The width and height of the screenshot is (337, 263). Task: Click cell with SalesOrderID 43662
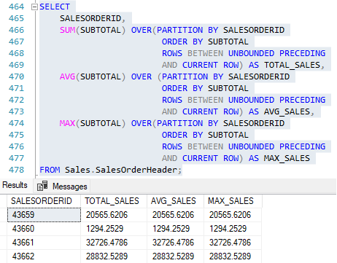(44, 256)
